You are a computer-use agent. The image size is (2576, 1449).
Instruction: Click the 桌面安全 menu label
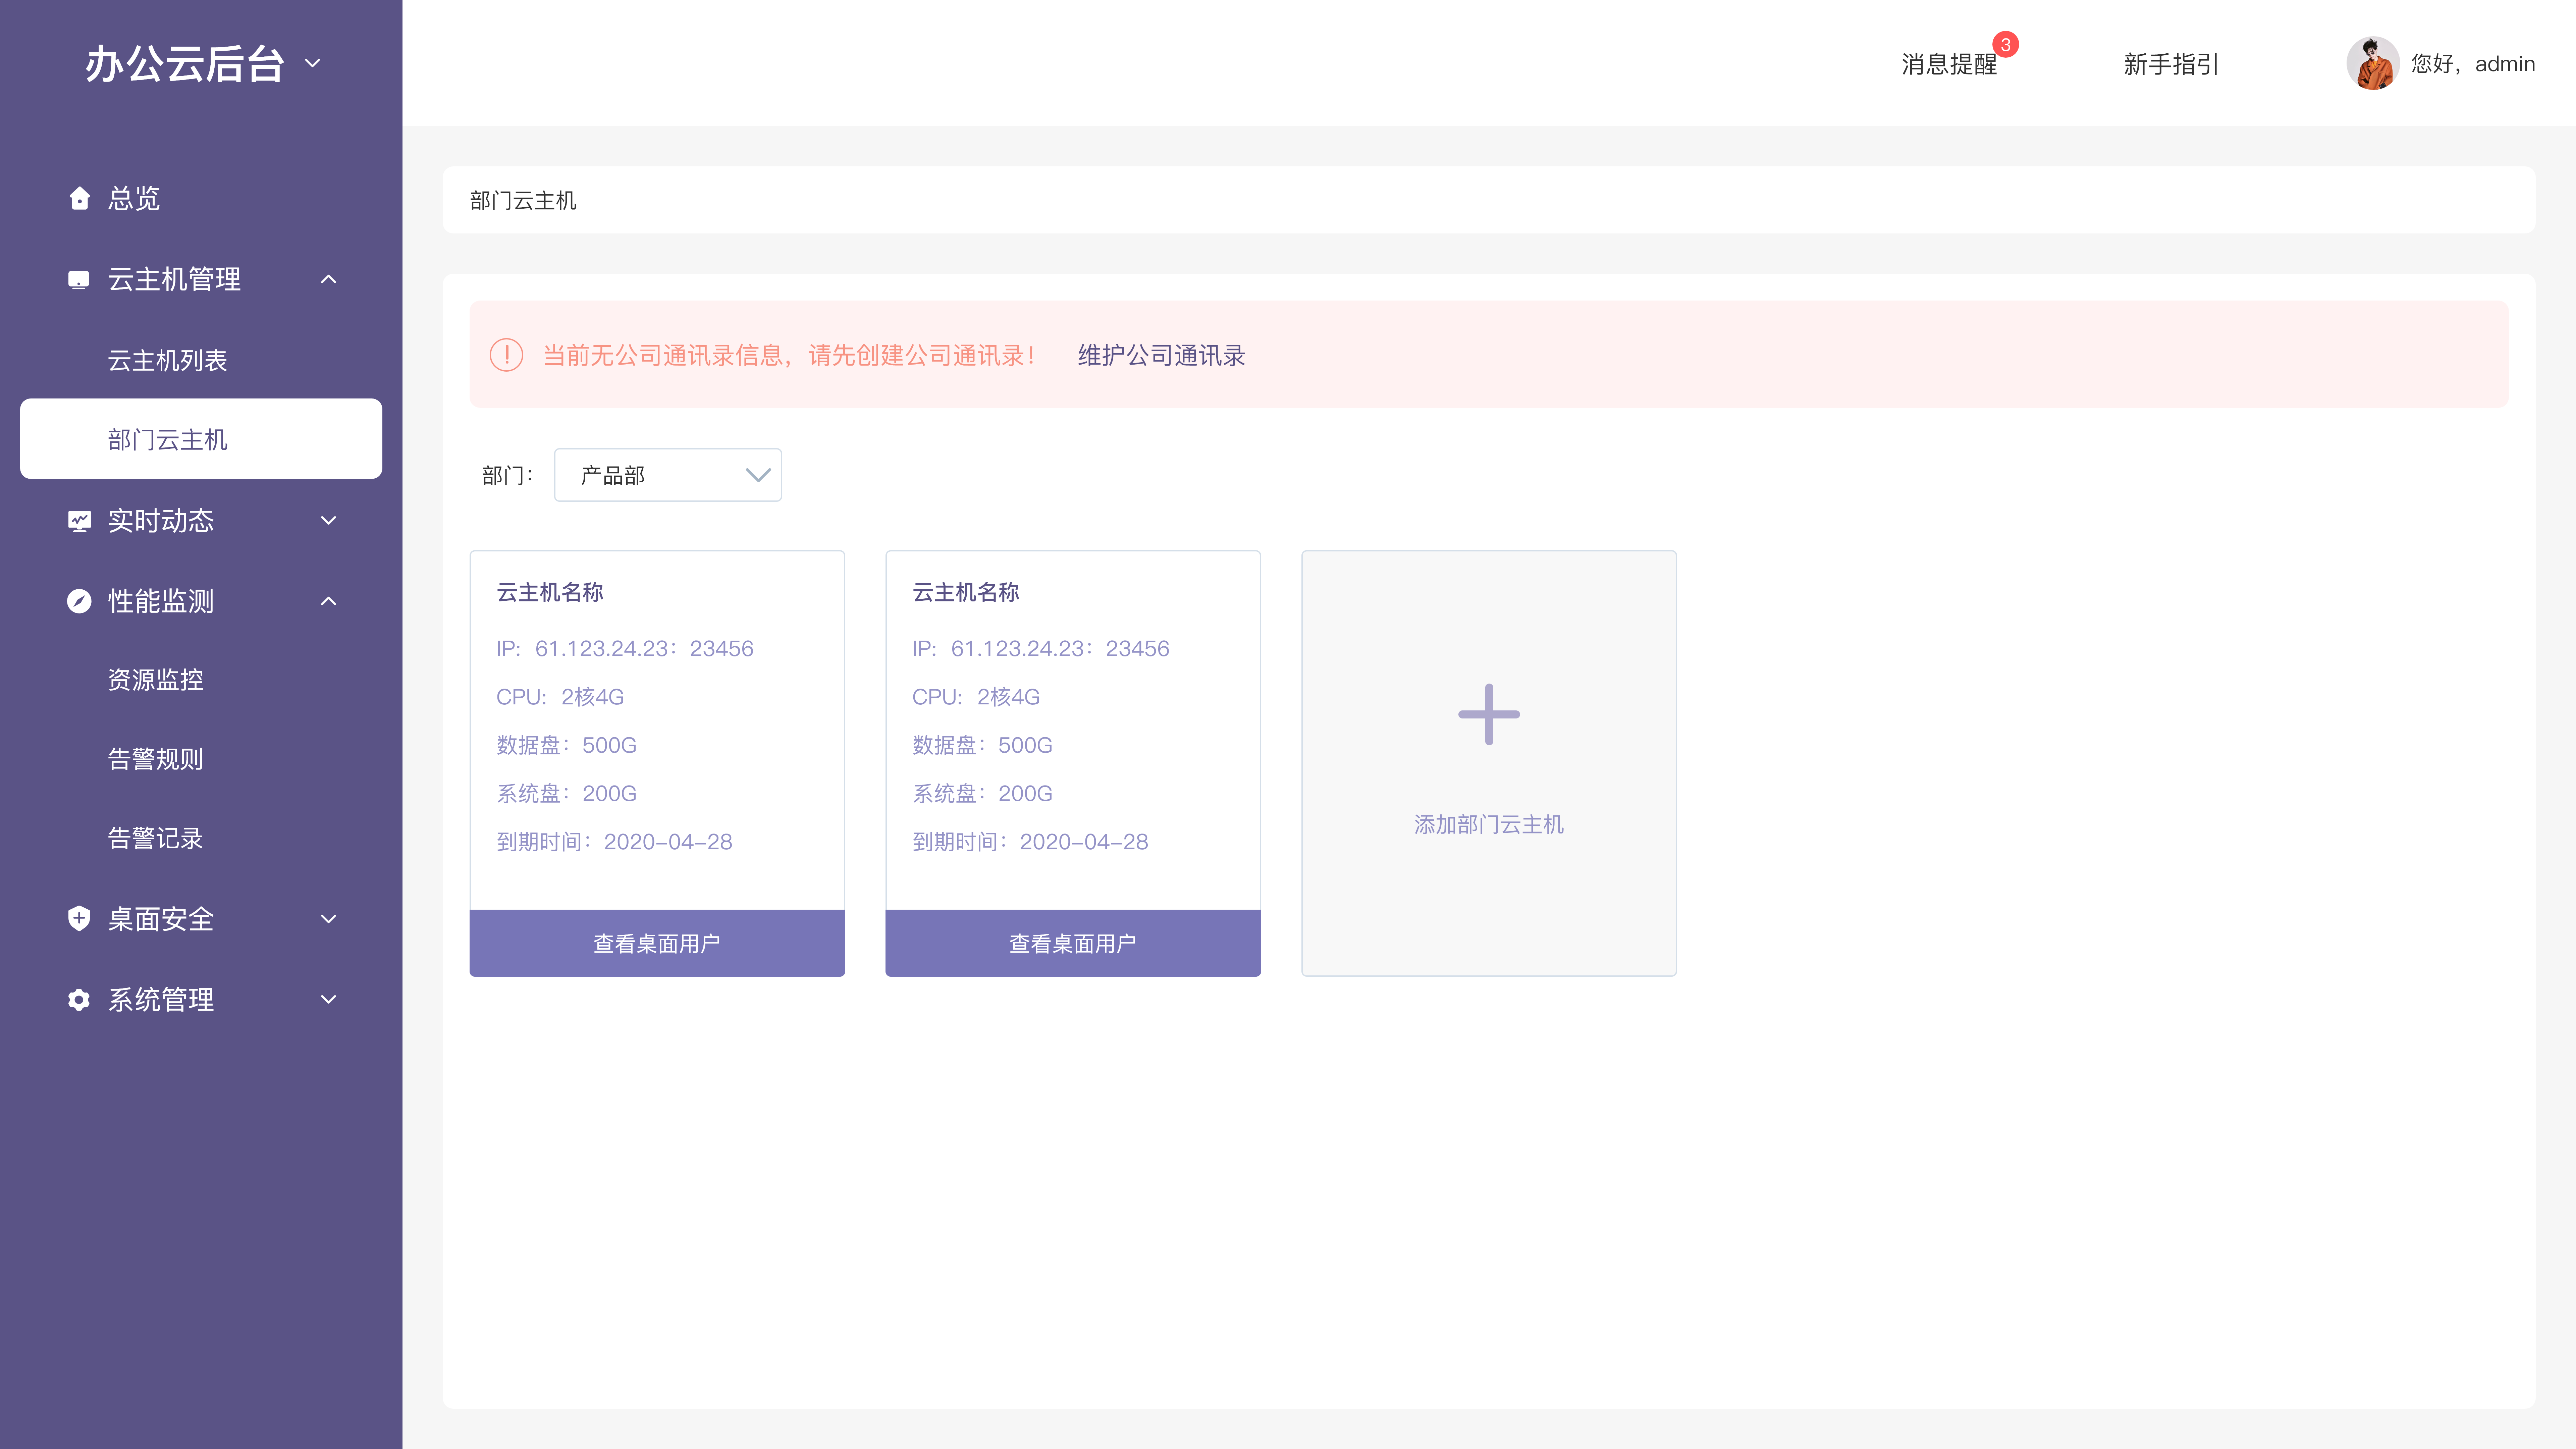point(161,919)
